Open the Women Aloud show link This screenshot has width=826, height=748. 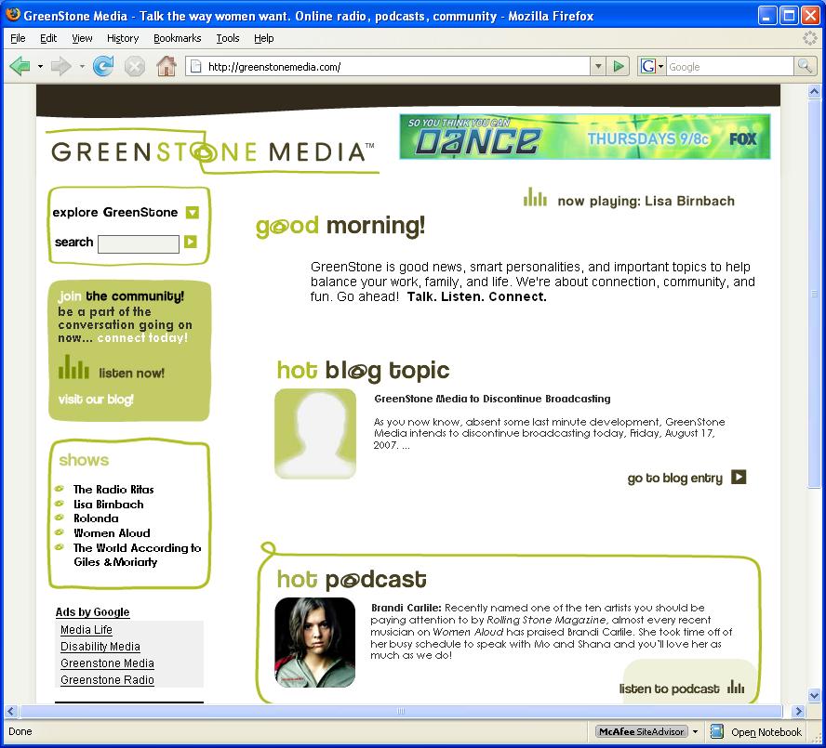coord(112,532)
